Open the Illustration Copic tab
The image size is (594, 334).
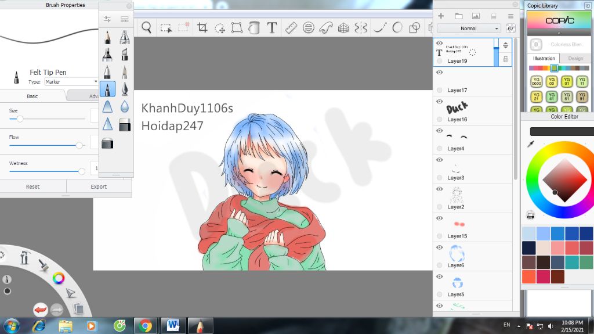[544, 59]
